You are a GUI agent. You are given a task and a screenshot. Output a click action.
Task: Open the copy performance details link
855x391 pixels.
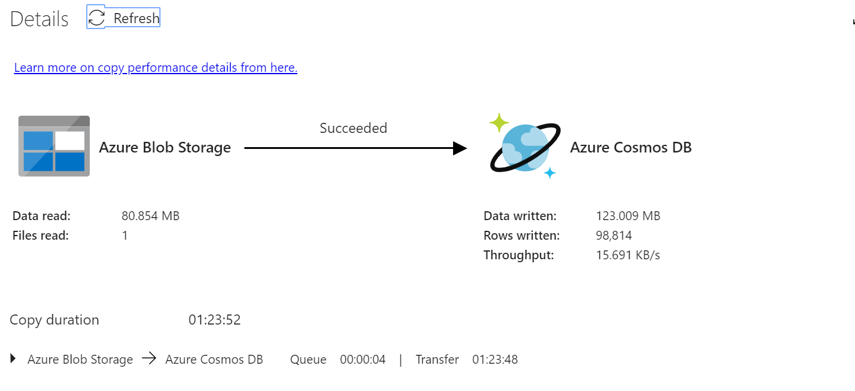pos(155,67)
